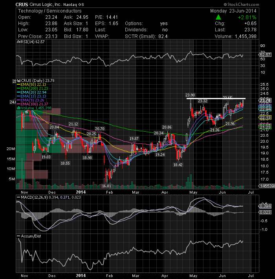This screenshot has height=279, width=275.
Task: Click the 22.13 yellow EMA axis tag
Action: tap(265, 118)
